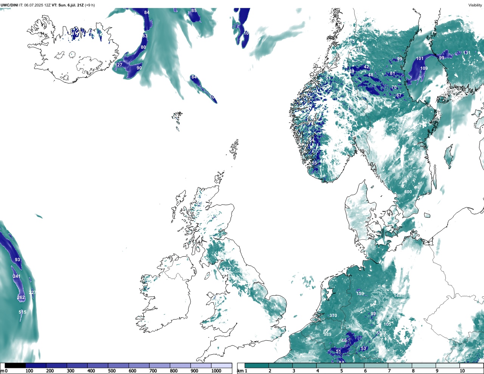Viewport: 484px width, 374px height.
Task: Click the 515 value in Atlantic
Action: pos(23,312)
